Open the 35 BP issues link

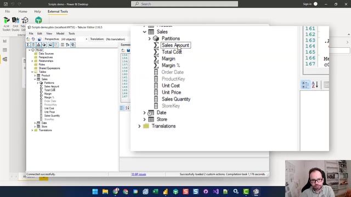(x=139, y=174)
